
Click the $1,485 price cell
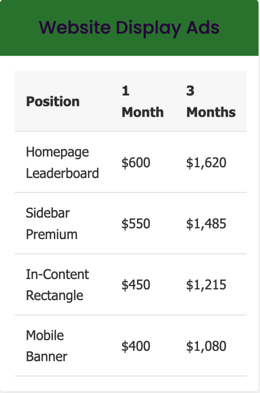click(206, 224)
